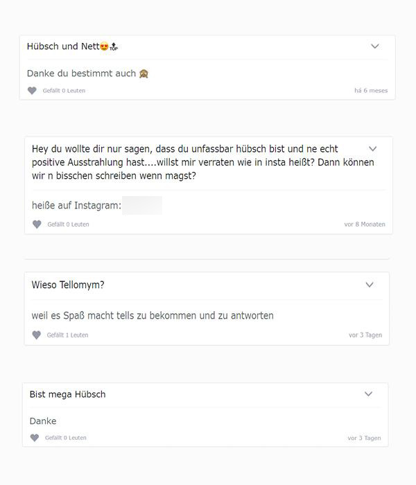Expand the 'Wieso Tellomym?' post chevron
Image resolution: width=416 pixels, height=485 pixels.
(370, 285)
